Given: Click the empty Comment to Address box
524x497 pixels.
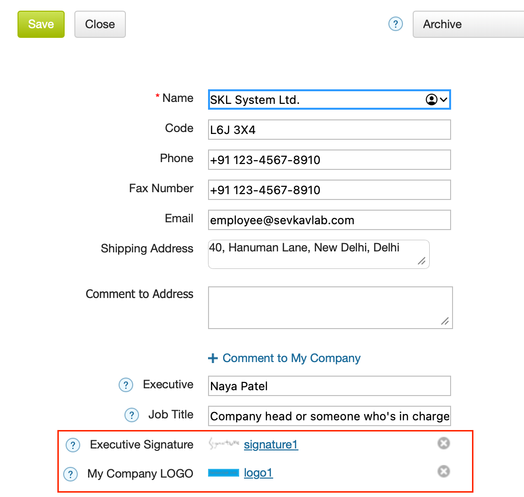Looking at the screenshot, I should [x=331, y=308].
